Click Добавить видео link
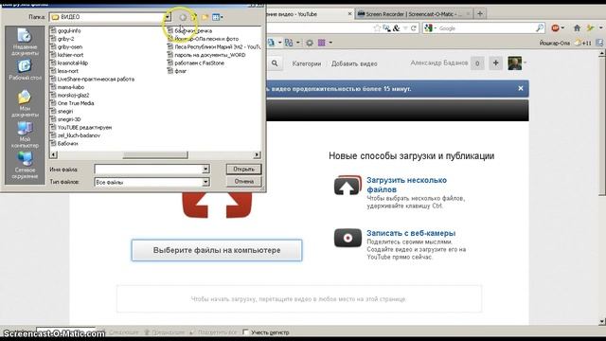 coord(354,63)
